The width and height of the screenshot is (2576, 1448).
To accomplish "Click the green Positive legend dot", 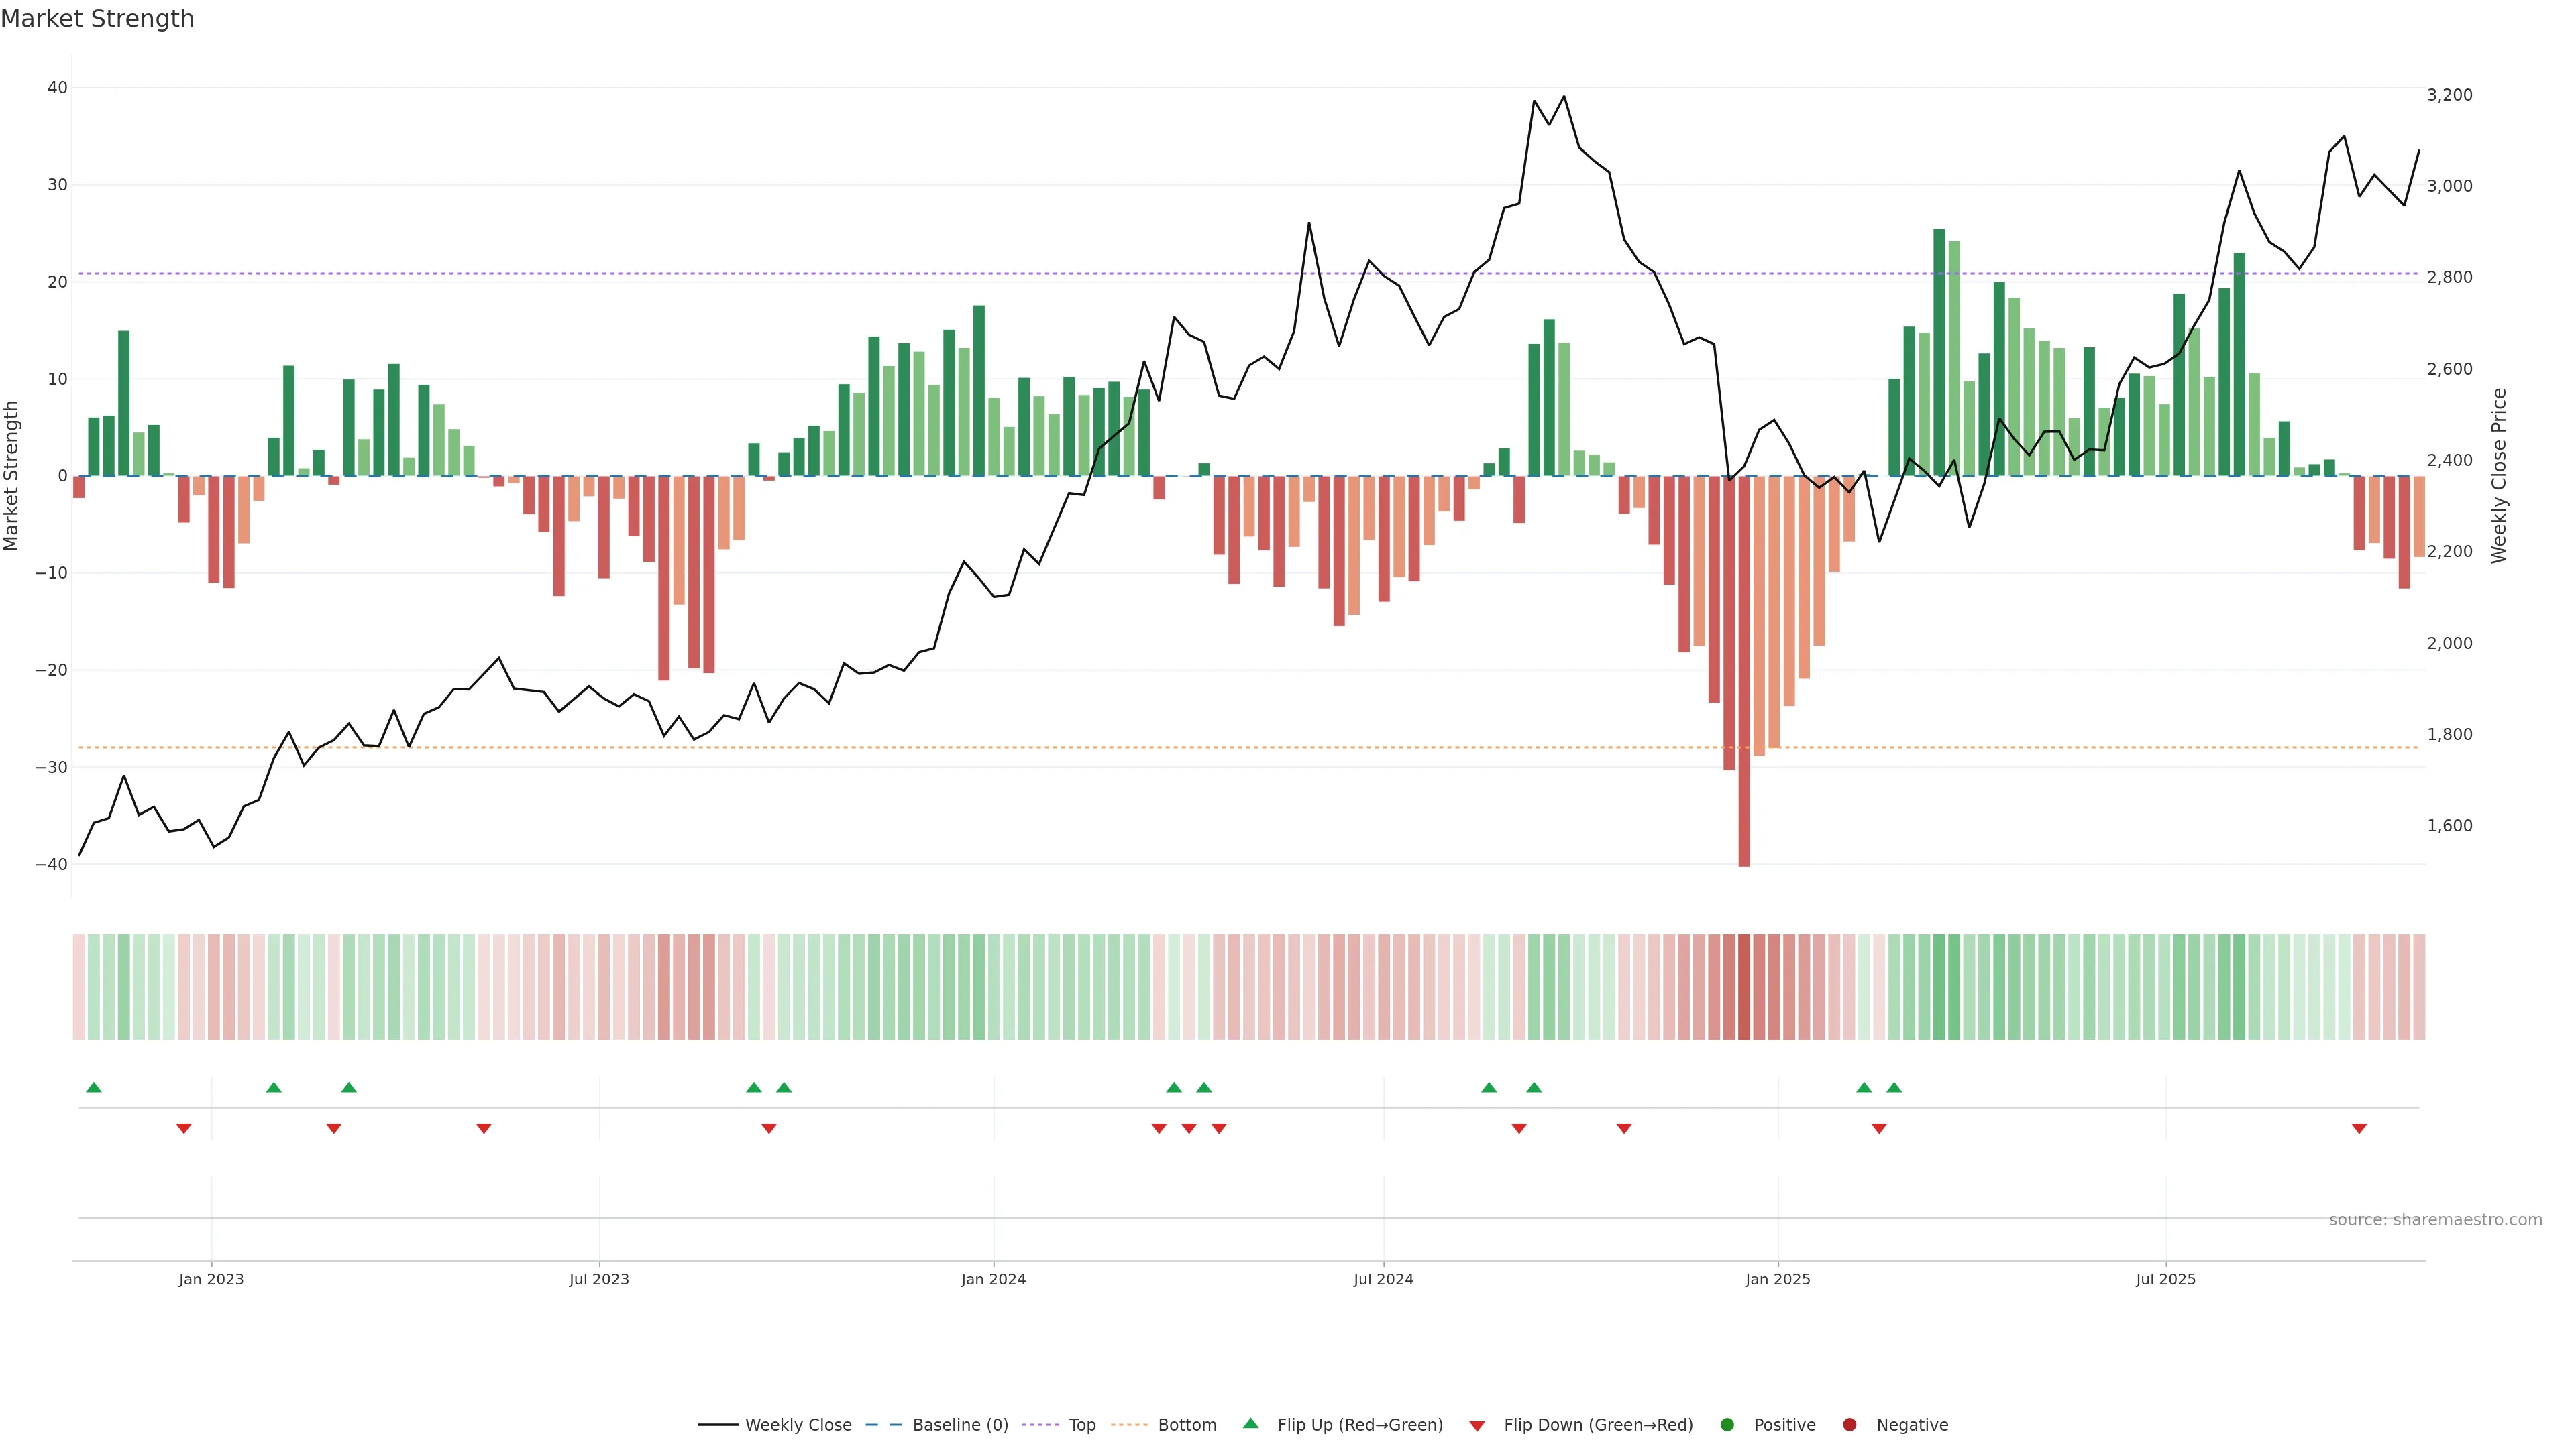I will point(1727,1425).
